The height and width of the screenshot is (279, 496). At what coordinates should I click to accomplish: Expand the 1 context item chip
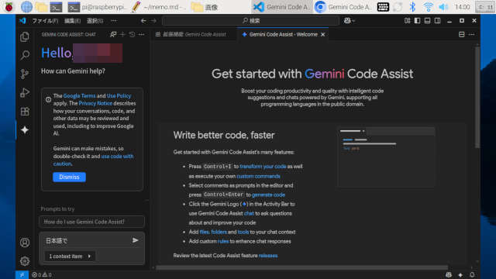click(70, 257)
